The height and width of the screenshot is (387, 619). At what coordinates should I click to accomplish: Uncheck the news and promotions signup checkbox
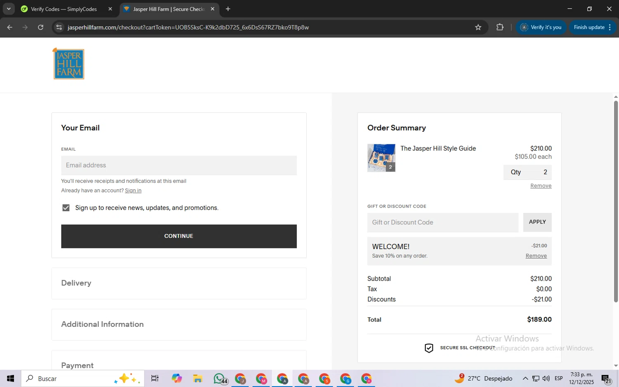[66, 208]
